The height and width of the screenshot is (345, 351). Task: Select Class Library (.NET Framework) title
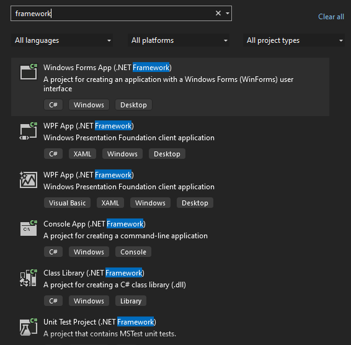94,273
